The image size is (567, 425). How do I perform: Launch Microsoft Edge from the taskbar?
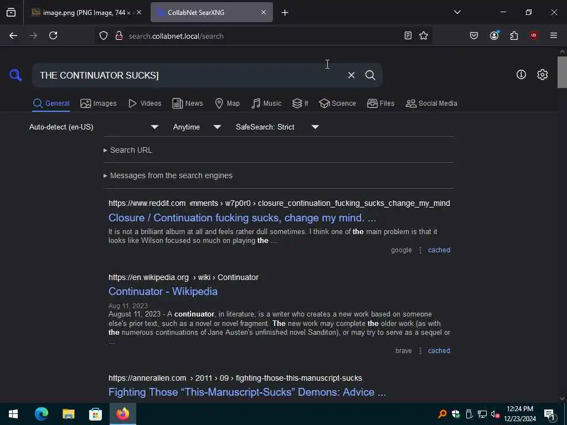(x=41, y=414)
